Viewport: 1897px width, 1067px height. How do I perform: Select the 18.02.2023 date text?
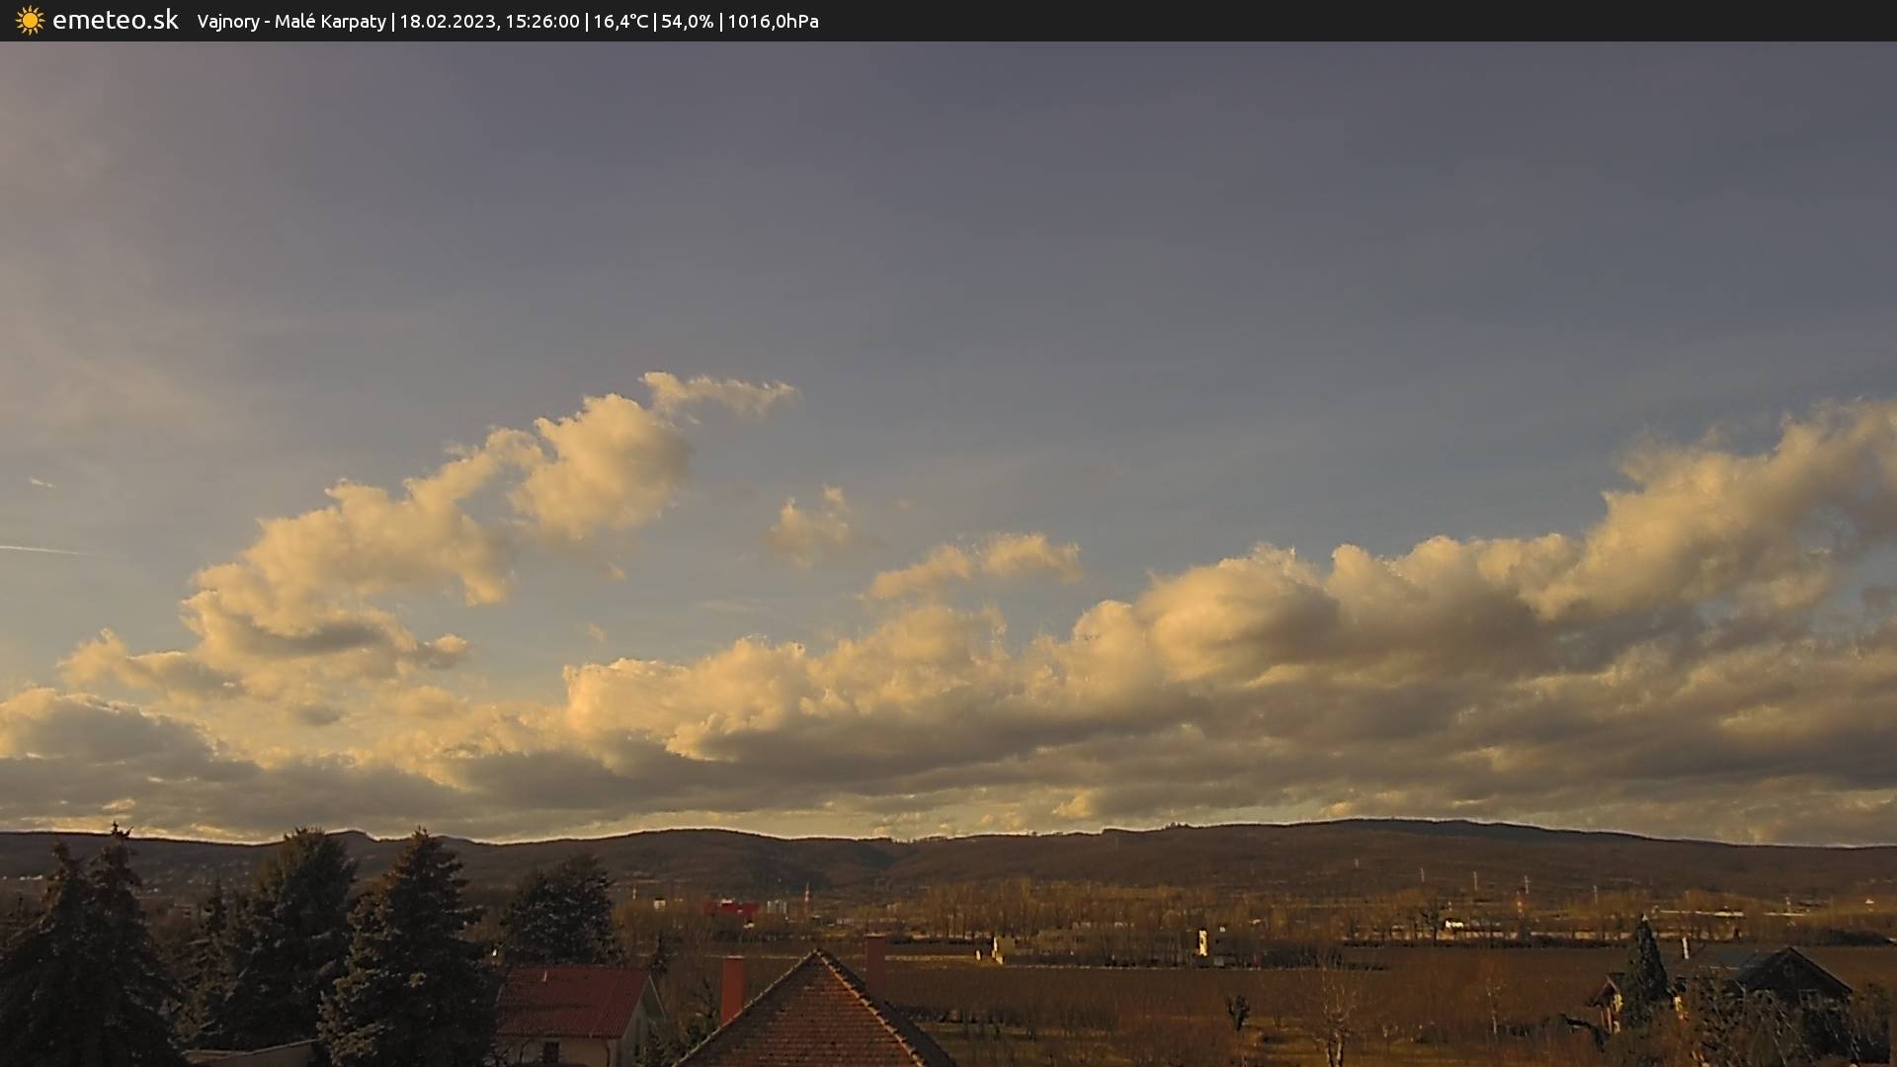(447, 22)
